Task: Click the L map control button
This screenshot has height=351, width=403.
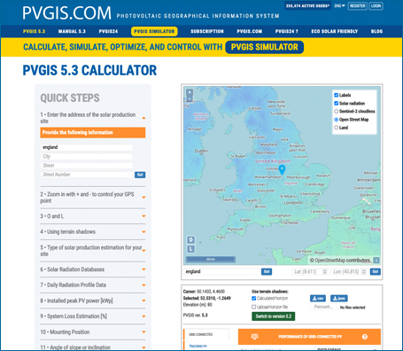Action: coord(191,249)
